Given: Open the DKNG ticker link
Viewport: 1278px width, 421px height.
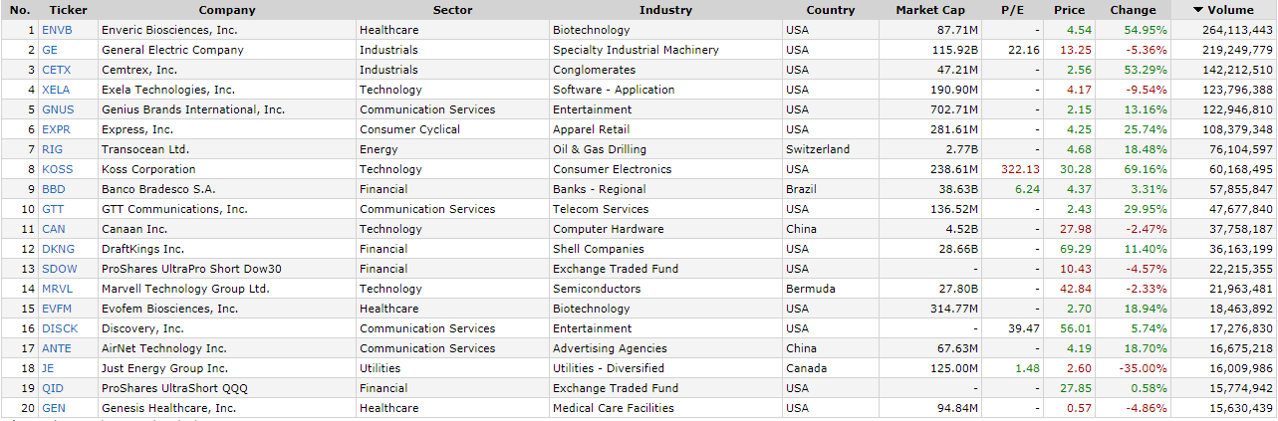Looking at the screenshot, I should tap(58, 249).
